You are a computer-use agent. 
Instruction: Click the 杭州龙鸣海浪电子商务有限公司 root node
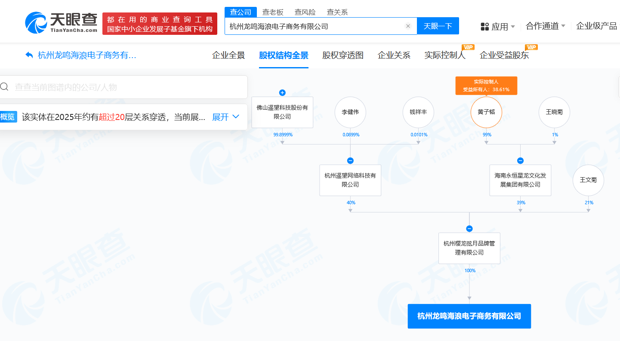point(469,316)
